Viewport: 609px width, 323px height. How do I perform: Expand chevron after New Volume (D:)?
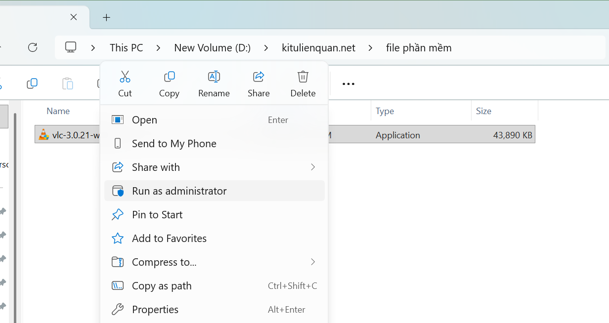coord(266,48)
